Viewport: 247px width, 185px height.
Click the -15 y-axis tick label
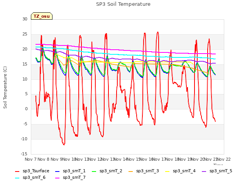[x=24, y=154]
